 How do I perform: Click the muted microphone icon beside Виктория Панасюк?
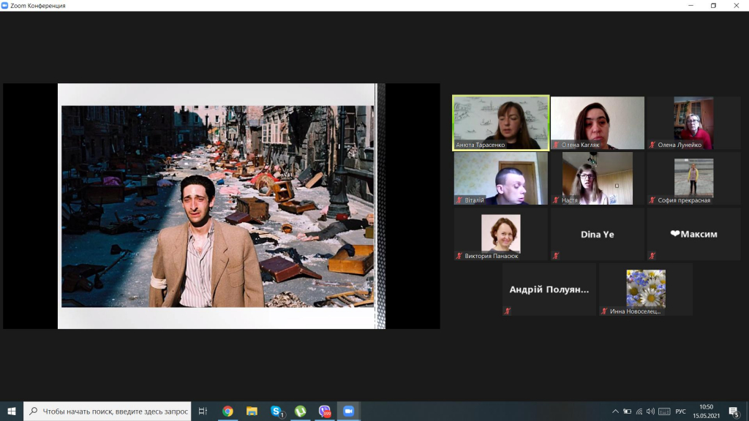click(459, 256)
